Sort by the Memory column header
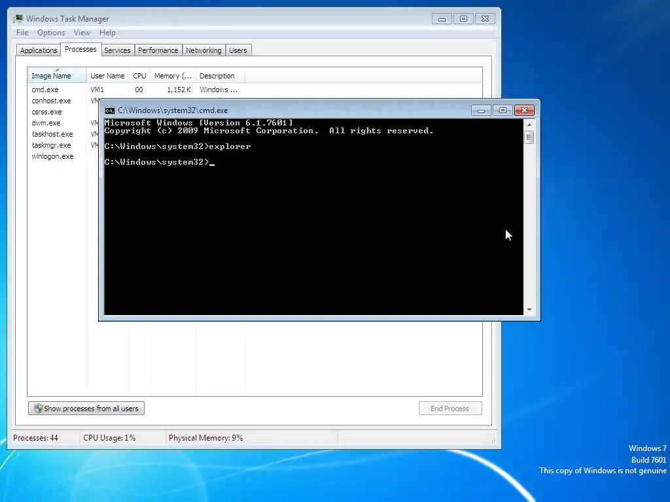The height and width of the screenshot is (502, 670). (x=173, y=76)
